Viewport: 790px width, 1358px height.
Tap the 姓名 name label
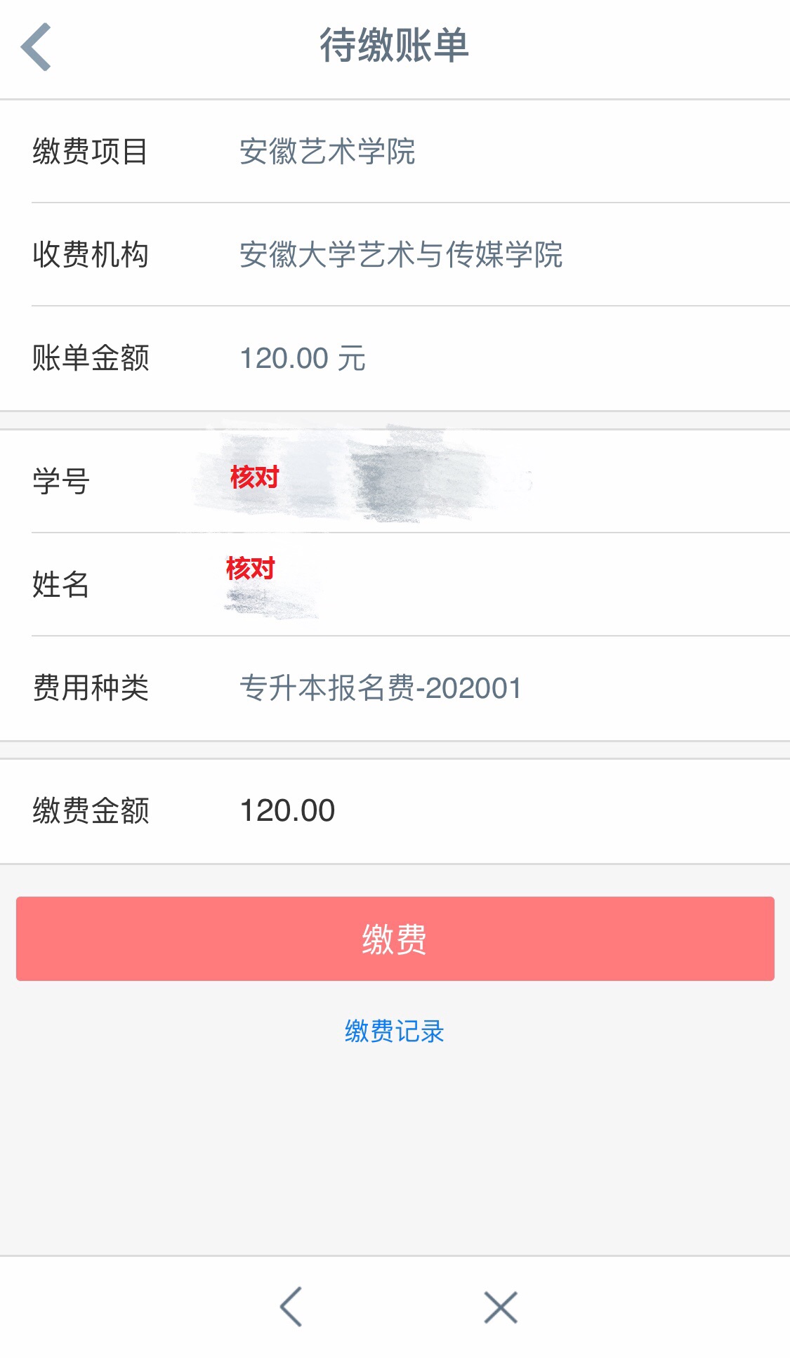pos(61,584)
